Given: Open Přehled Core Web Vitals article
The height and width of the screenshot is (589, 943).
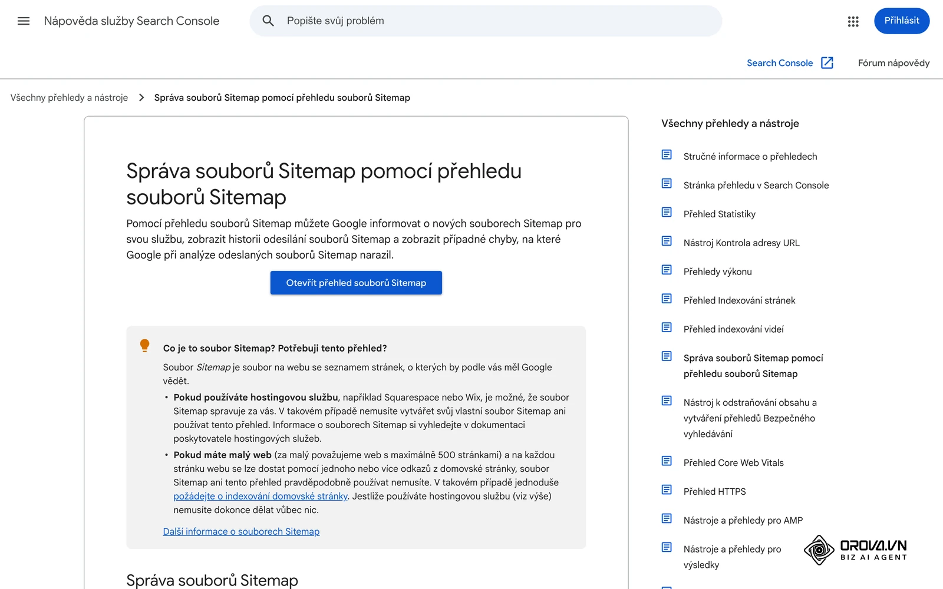Looking at the screenshot, I should pos(734,463).
